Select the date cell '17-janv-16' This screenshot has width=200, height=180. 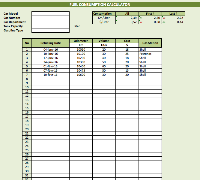click(x=50, y=58)
